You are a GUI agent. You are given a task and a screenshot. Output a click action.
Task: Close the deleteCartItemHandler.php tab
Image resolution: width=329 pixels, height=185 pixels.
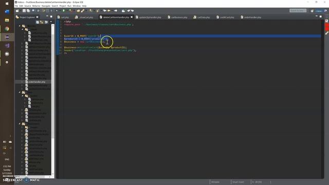(x=132, y=17)
